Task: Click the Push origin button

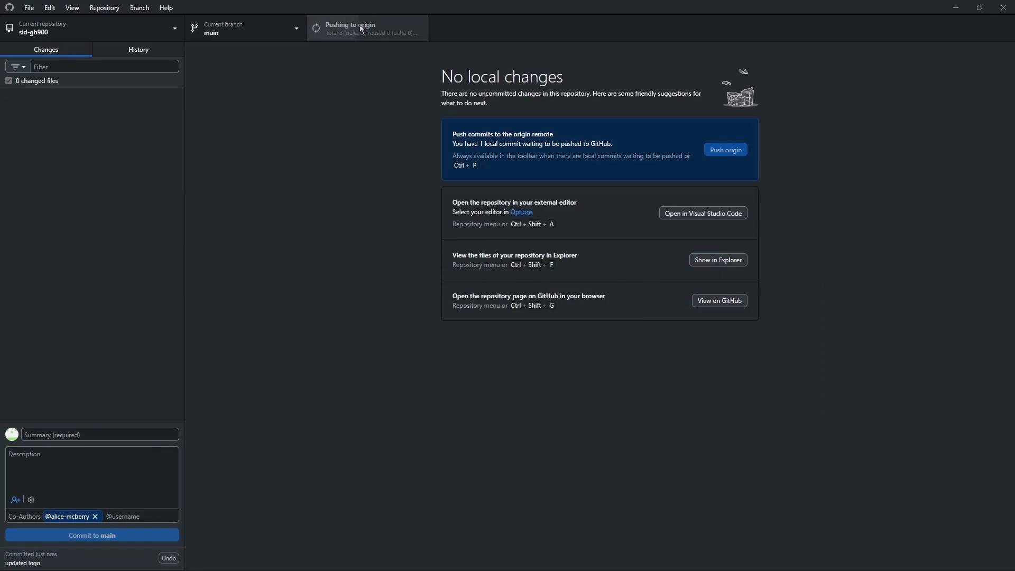Action: point(725,150)
